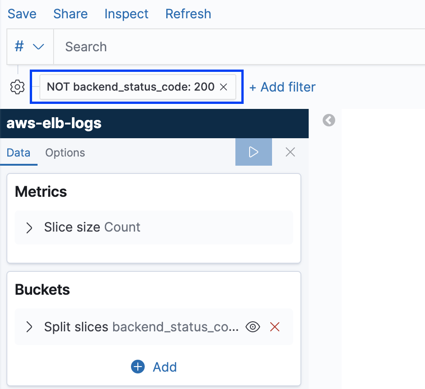Open the Share menu
This screenshot has height=389, width=425.
pyautogui.click(x=71, y=14)
